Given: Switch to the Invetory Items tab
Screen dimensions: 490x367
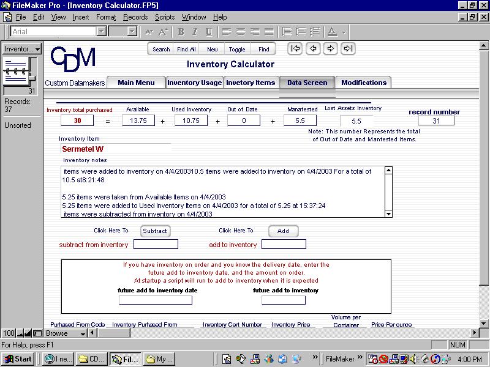Looking at the screenshot, I should (251, 83).
